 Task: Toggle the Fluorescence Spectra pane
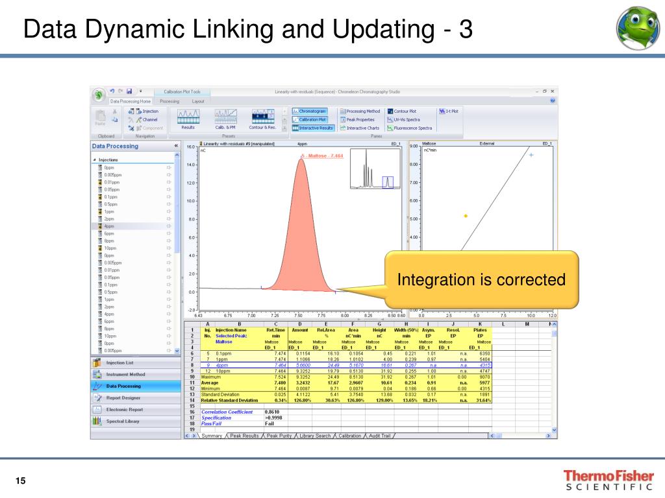(x=410, y=128)
